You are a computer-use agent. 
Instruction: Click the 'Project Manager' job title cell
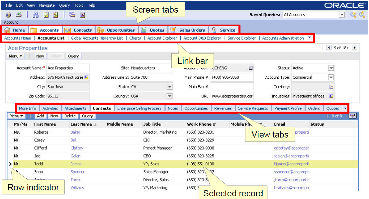pos(157,148)
